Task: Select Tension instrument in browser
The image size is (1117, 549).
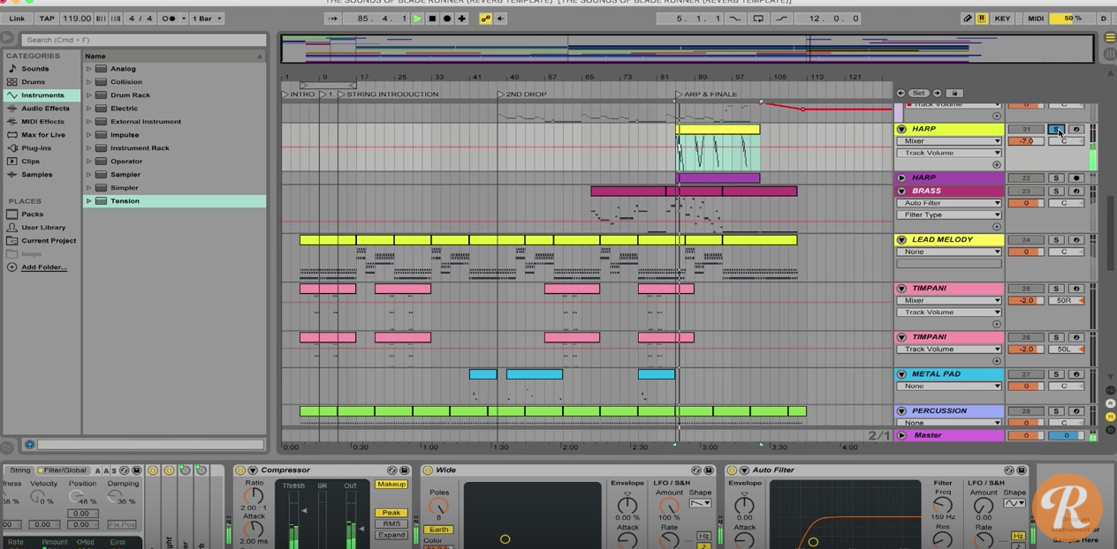Action: tap(175, 201)
